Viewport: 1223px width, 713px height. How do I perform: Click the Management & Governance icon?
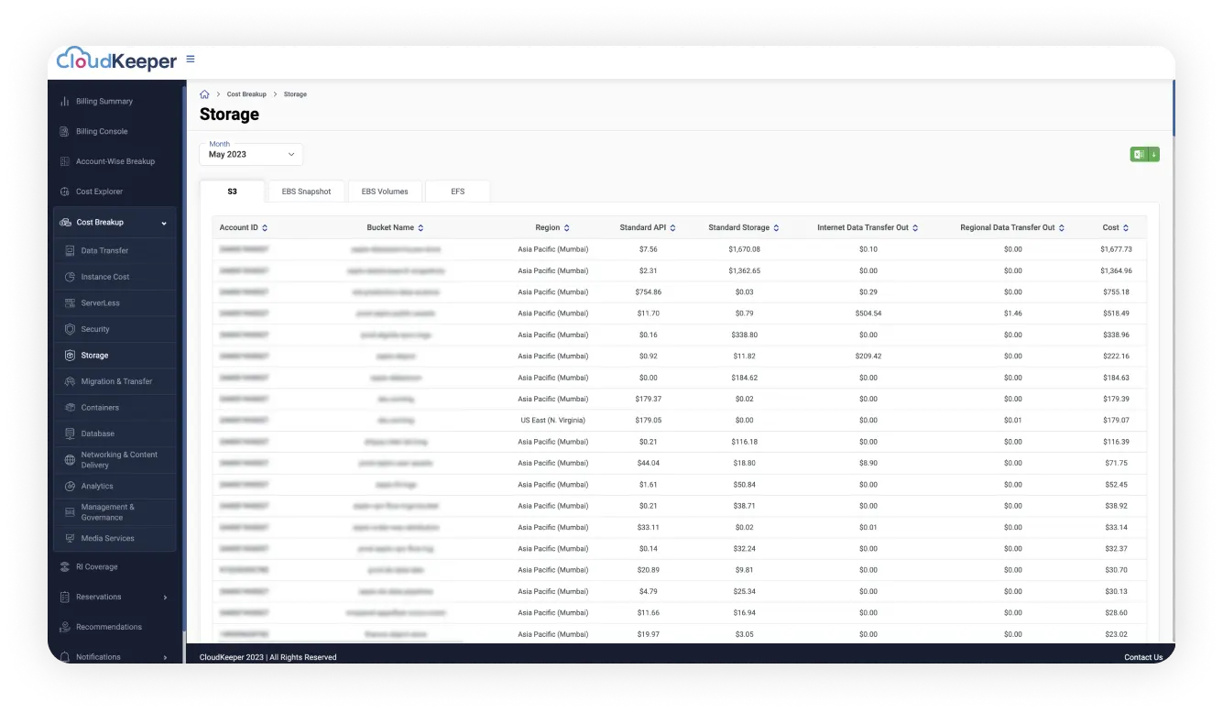click(x=71, y=512)
